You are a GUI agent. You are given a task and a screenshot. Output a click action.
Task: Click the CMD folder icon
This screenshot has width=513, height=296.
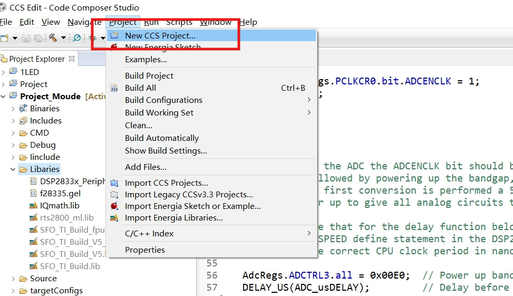(x=23, y=133)
